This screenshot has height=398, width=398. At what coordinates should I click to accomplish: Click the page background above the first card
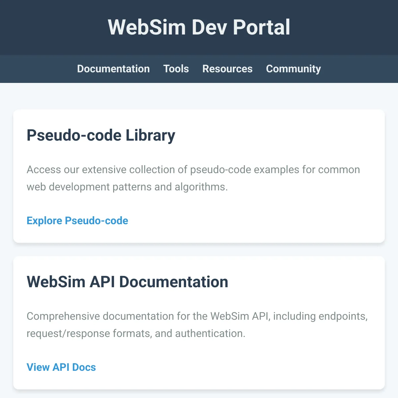[x=199, y=96]
